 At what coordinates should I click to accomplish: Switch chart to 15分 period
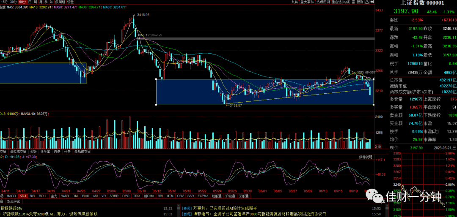click(4, 2)
